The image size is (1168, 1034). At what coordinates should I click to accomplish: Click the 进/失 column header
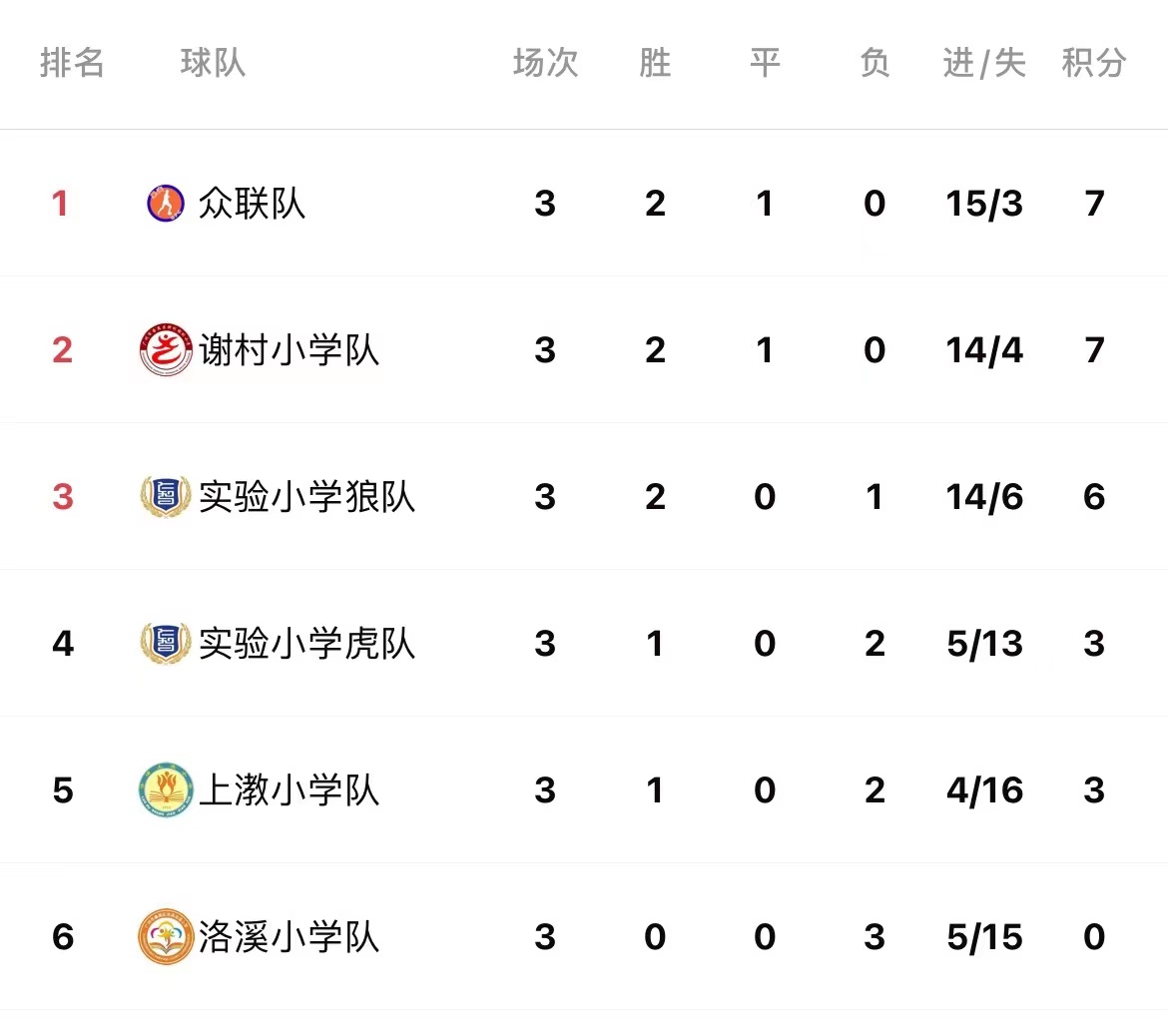[x=984, y=63]
